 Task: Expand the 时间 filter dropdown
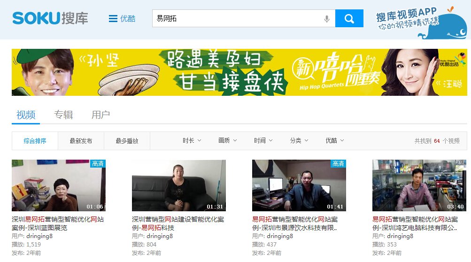(263, 140)
